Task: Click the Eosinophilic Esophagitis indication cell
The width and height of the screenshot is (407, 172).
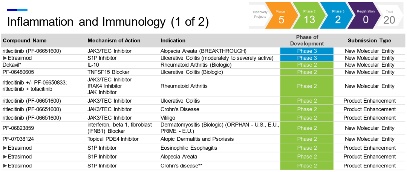Action: tap(189, 148)
